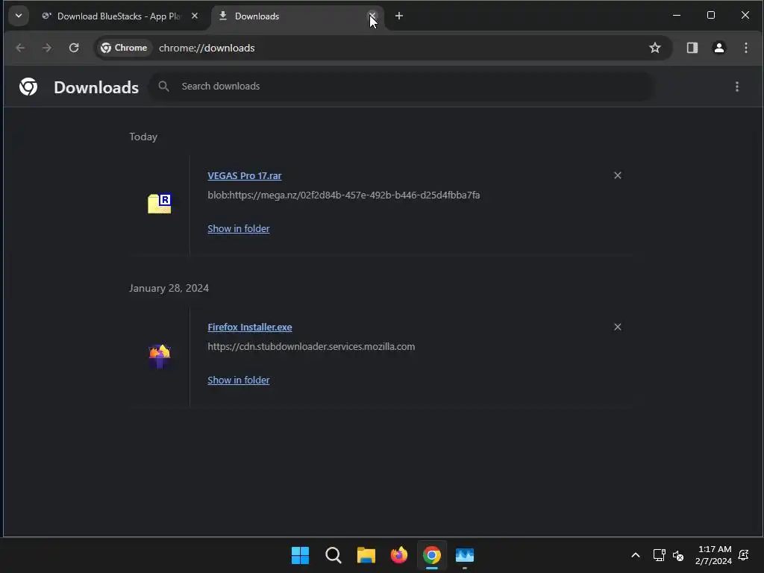Remove Firefox Installer.exe from list
This screenshot has width=764, height=573.
click(617, 327)
